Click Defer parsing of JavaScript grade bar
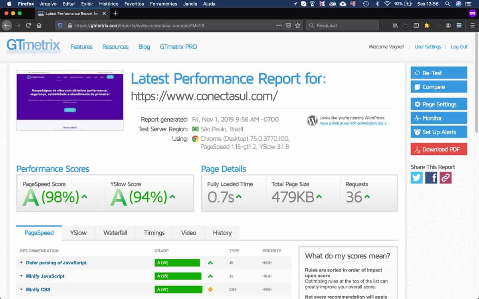The image size is (479, 299). [x=177, y=263]
